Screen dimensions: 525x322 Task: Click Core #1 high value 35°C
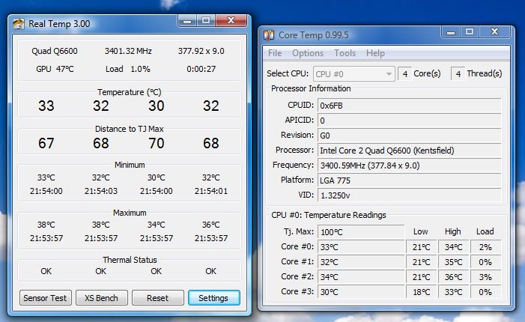point(453,262)
